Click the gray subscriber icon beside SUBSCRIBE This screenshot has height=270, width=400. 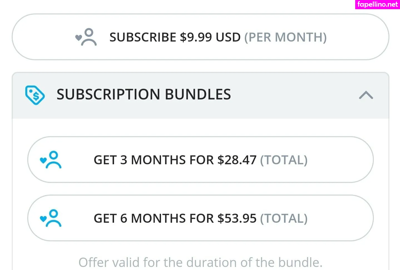tap(86, 37)
